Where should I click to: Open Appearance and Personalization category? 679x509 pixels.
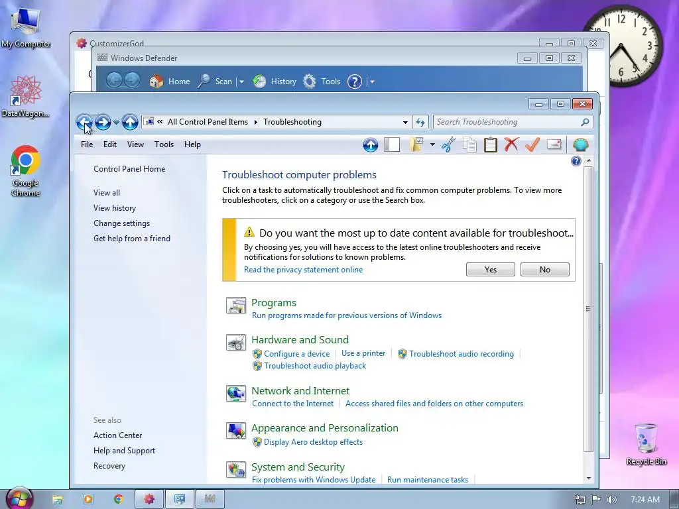325,428
